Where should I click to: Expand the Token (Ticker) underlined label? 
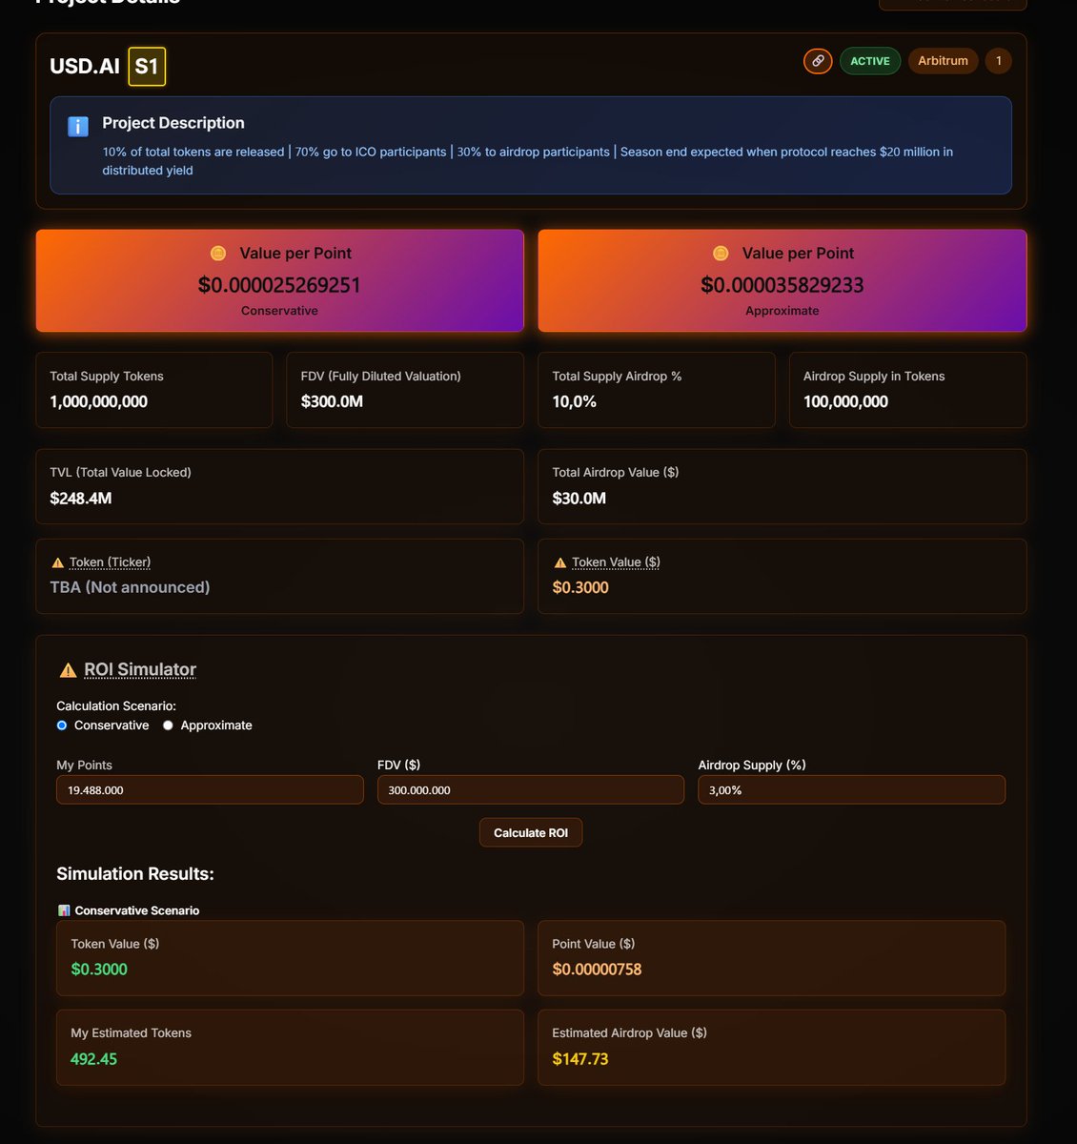(x=110, y=562)
